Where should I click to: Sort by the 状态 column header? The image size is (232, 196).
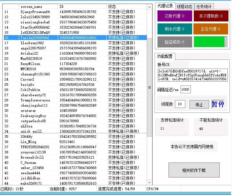(x=126, y=7)
